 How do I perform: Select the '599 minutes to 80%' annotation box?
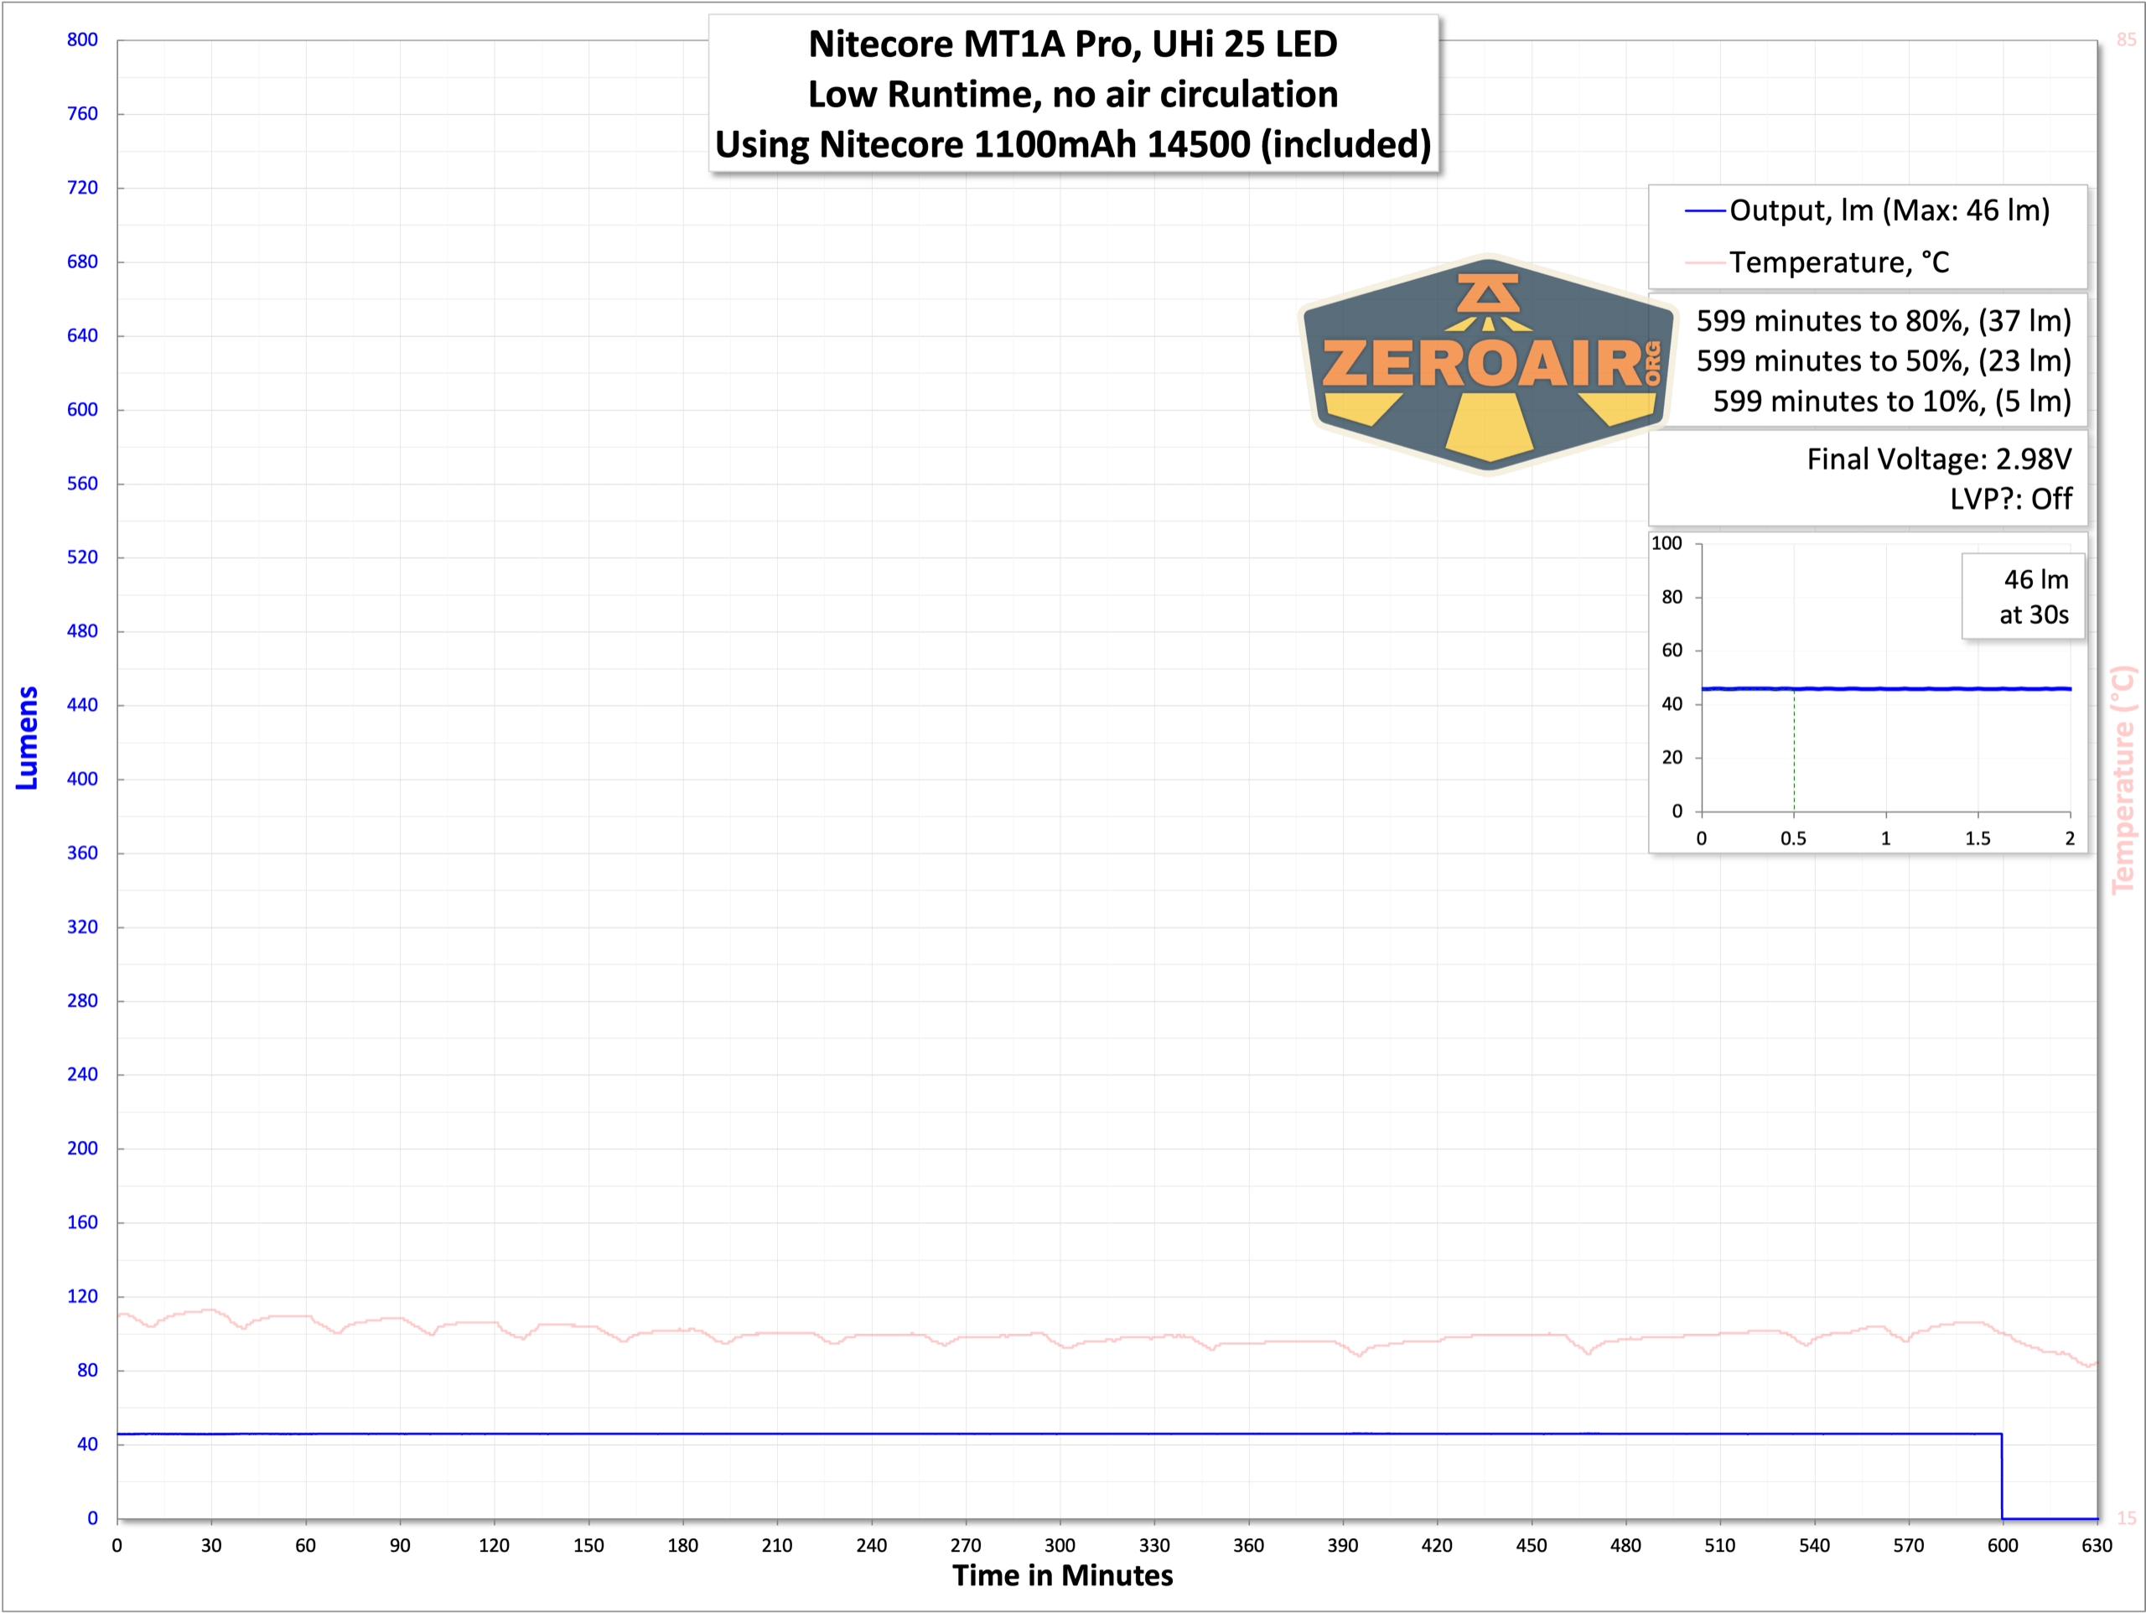tap(1882, 321)
